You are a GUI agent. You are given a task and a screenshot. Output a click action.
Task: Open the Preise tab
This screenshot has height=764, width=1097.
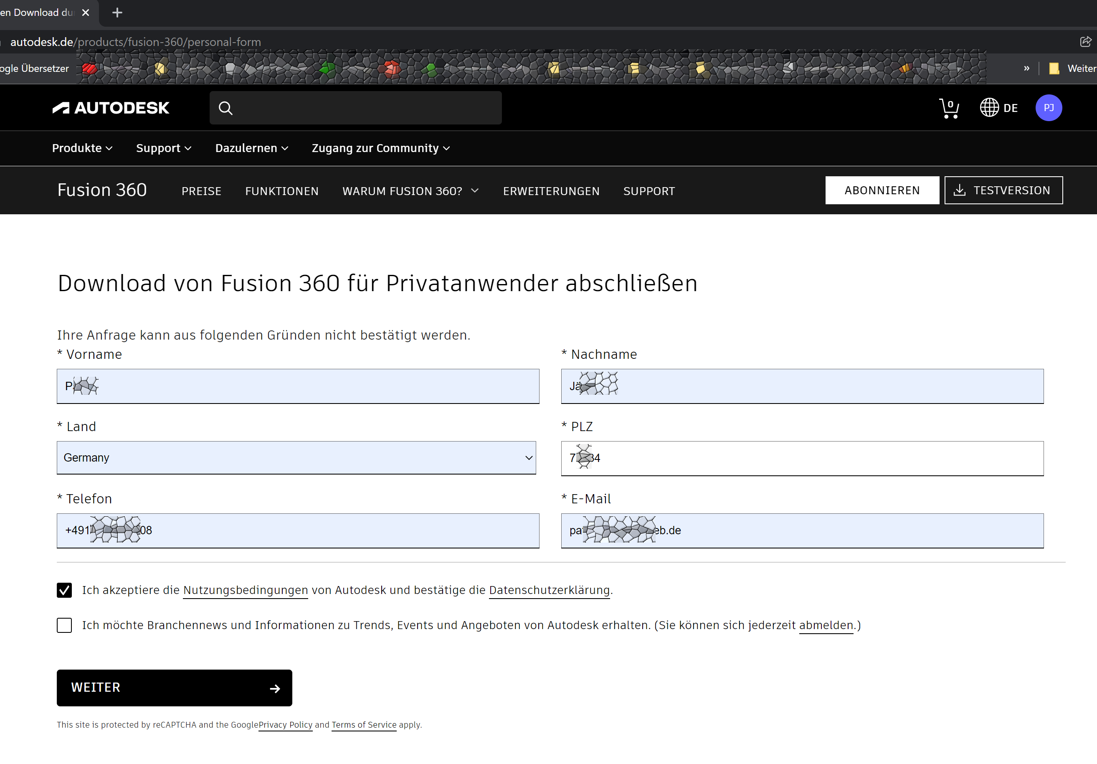point(201,191)
